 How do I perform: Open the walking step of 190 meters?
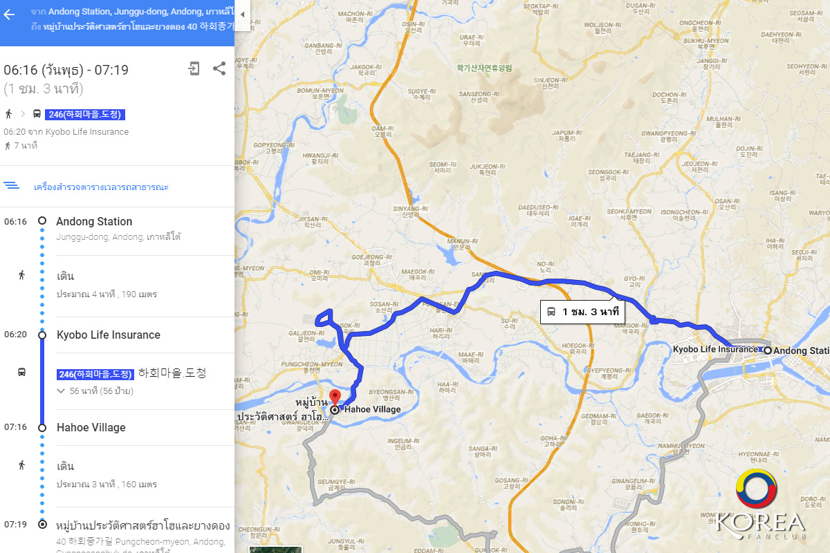click(117, 285)
